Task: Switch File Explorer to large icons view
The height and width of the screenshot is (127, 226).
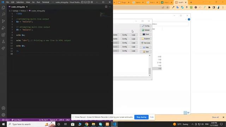Action: [x=188, y=113]
